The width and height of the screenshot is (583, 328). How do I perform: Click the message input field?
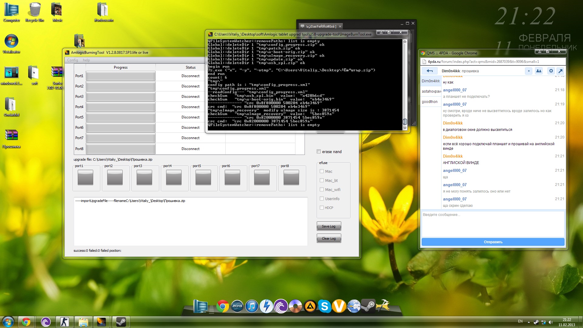(x=493, y=224)
